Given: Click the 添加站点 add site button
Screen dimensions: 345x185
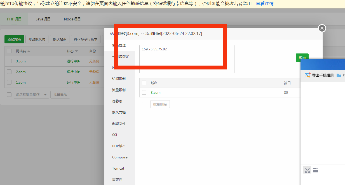Looking at the screenshot, I should (x=14, y=39).
